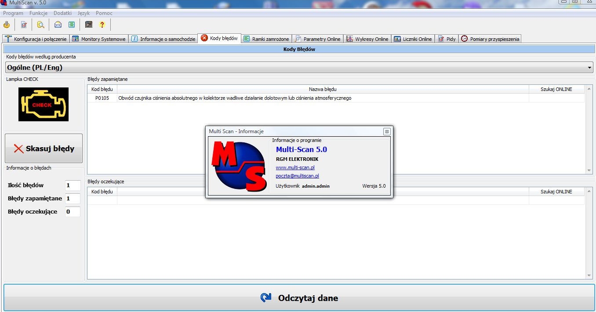
Task: Click the green text list toolbar icon
Action: 71,25
